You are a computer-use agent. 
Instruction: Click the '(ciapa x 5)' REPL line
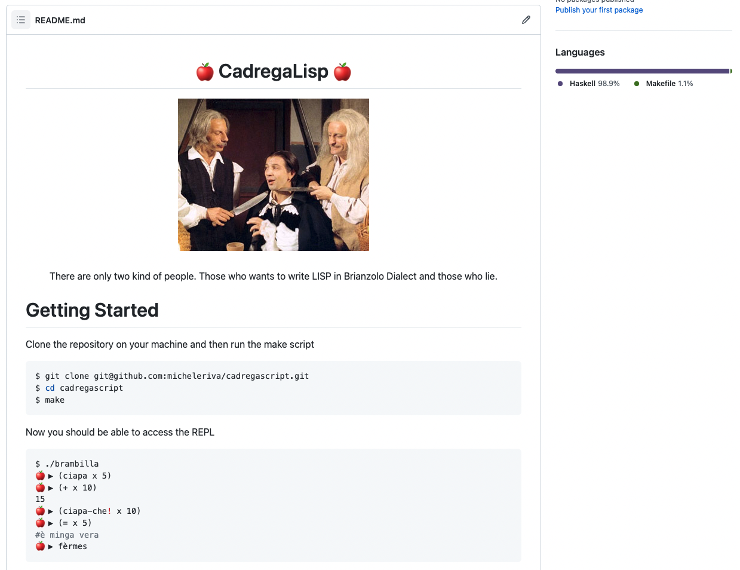click(x=73, y=476)
